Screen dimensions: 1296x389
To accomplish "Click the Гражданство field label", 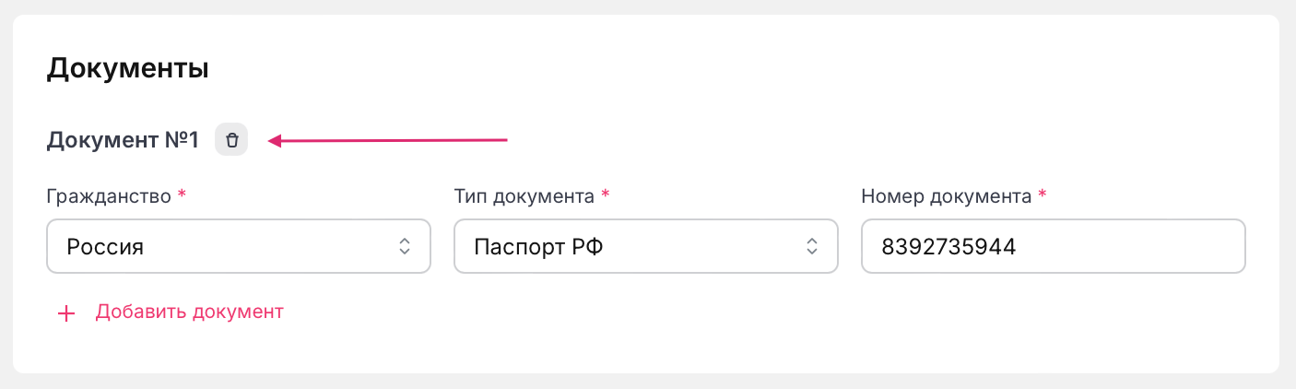I will click(x=109, y=196).
